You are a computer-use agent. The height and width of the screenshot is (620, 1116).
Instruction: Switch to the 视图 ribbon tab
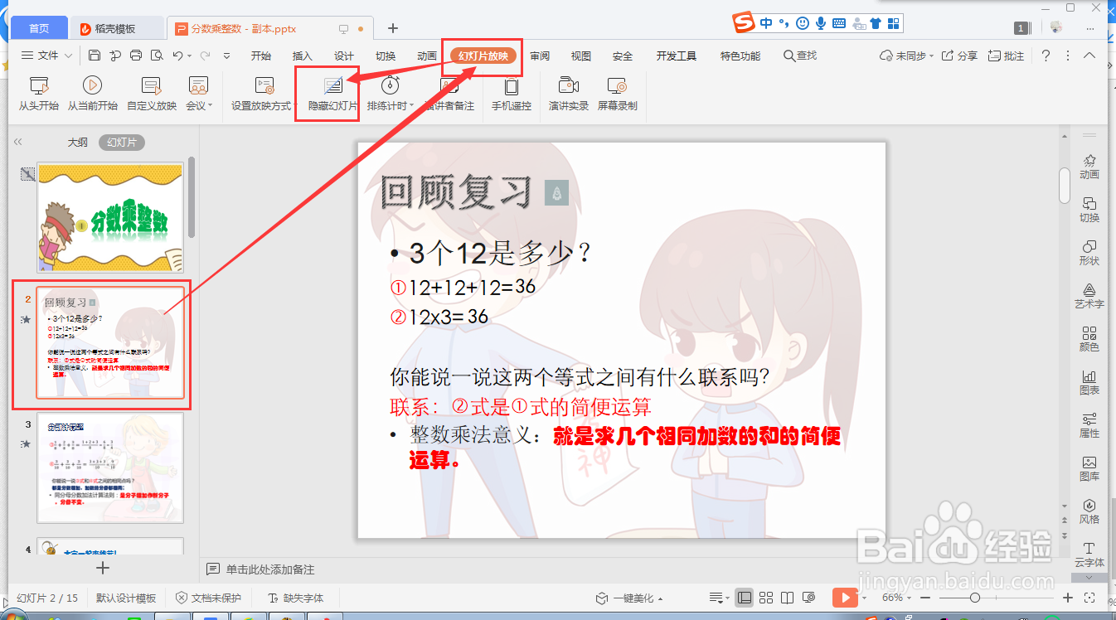click(x=580, y=56)
